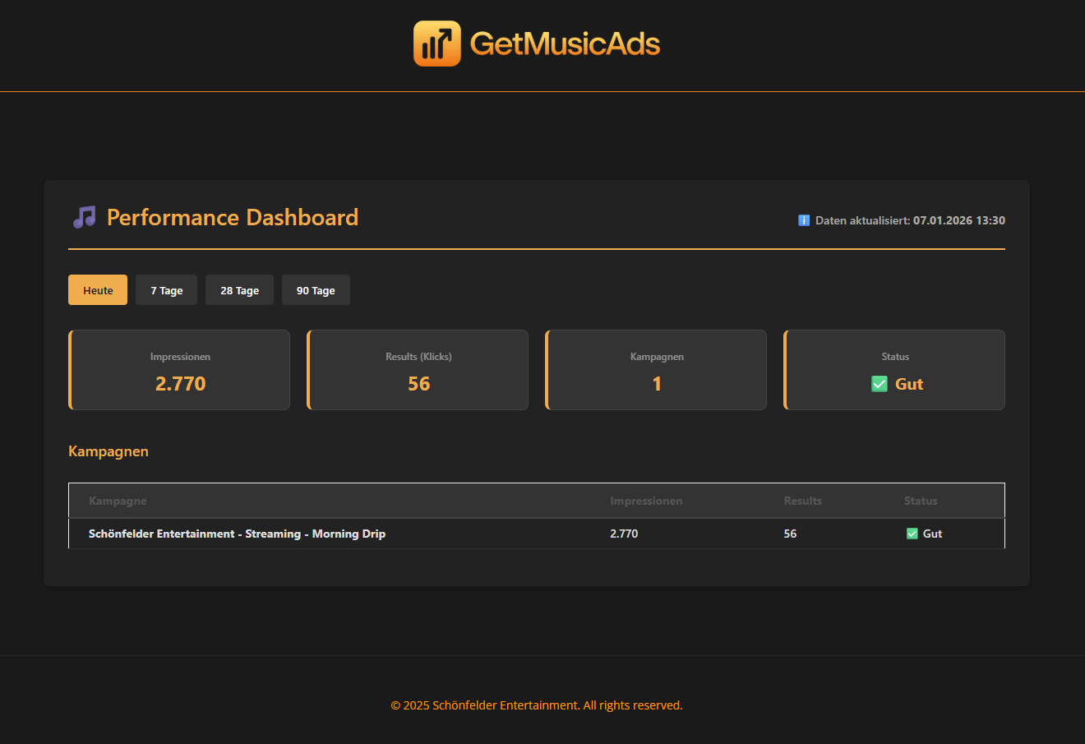Switch to the 28 Tage view

[x=239, y=289]
